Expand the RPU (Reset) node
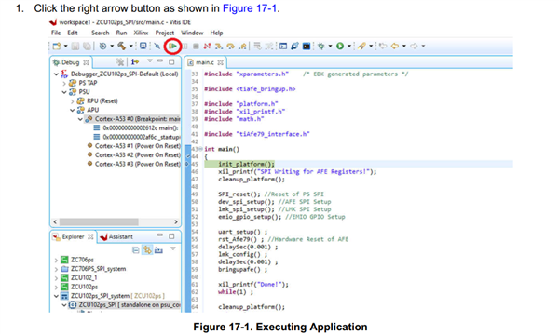The height and width of the screenshot is (335, 559). 73,101
